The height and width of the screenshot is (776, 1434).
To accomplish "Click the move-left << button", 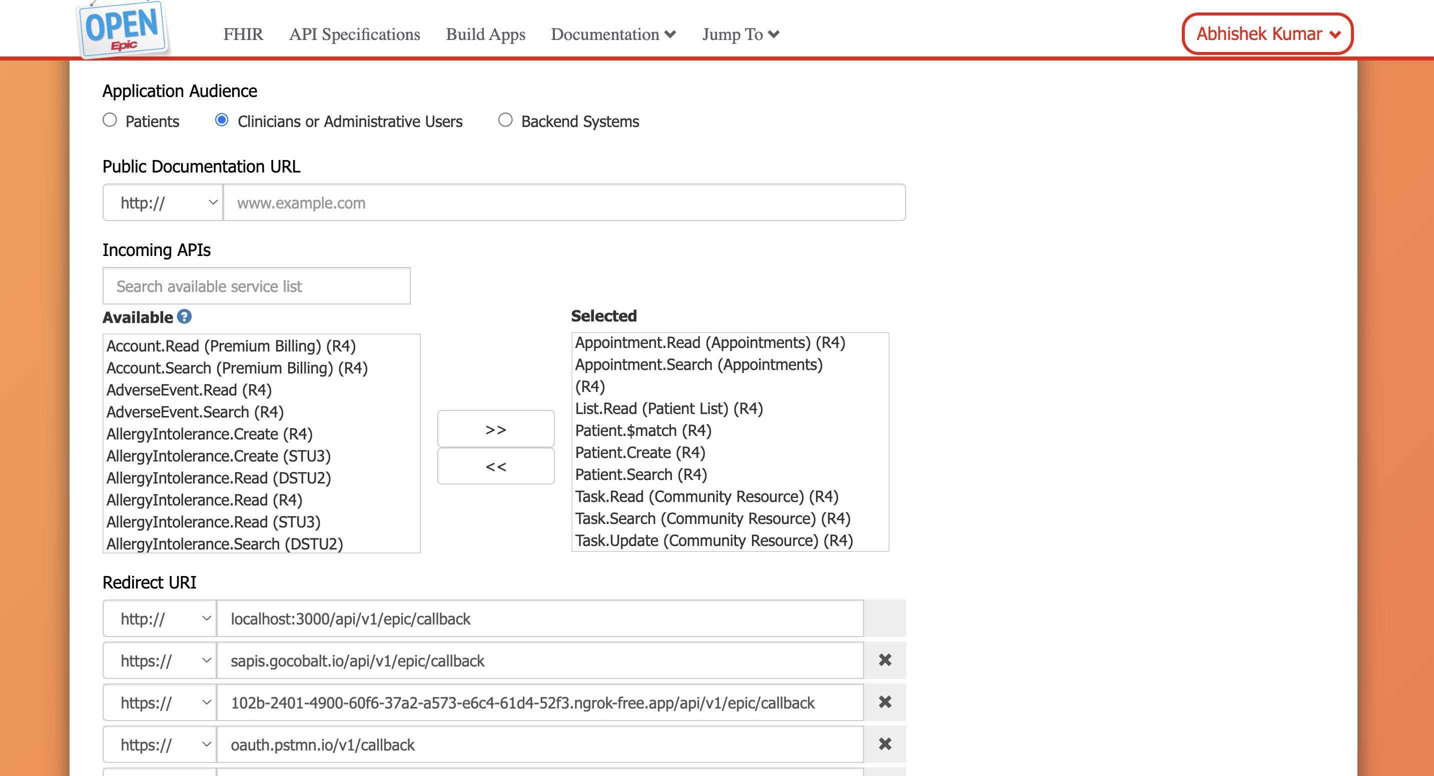I will point(495,466).
